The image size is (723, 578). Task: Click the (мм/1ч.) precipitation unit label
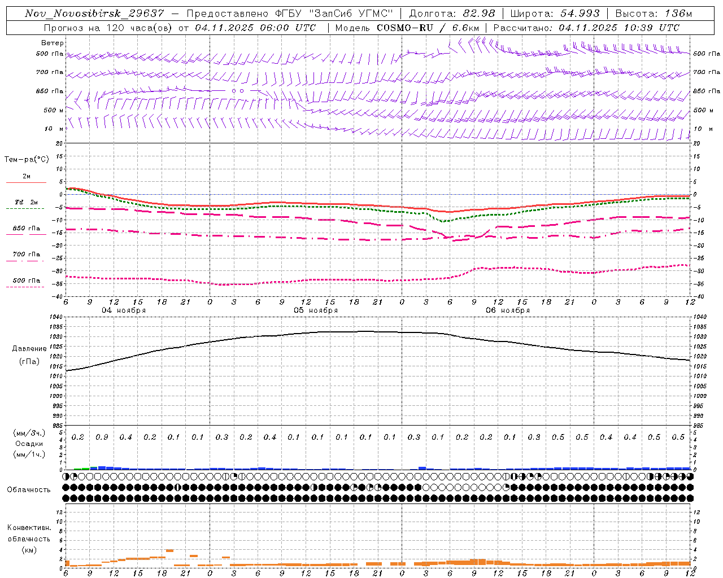29,454
